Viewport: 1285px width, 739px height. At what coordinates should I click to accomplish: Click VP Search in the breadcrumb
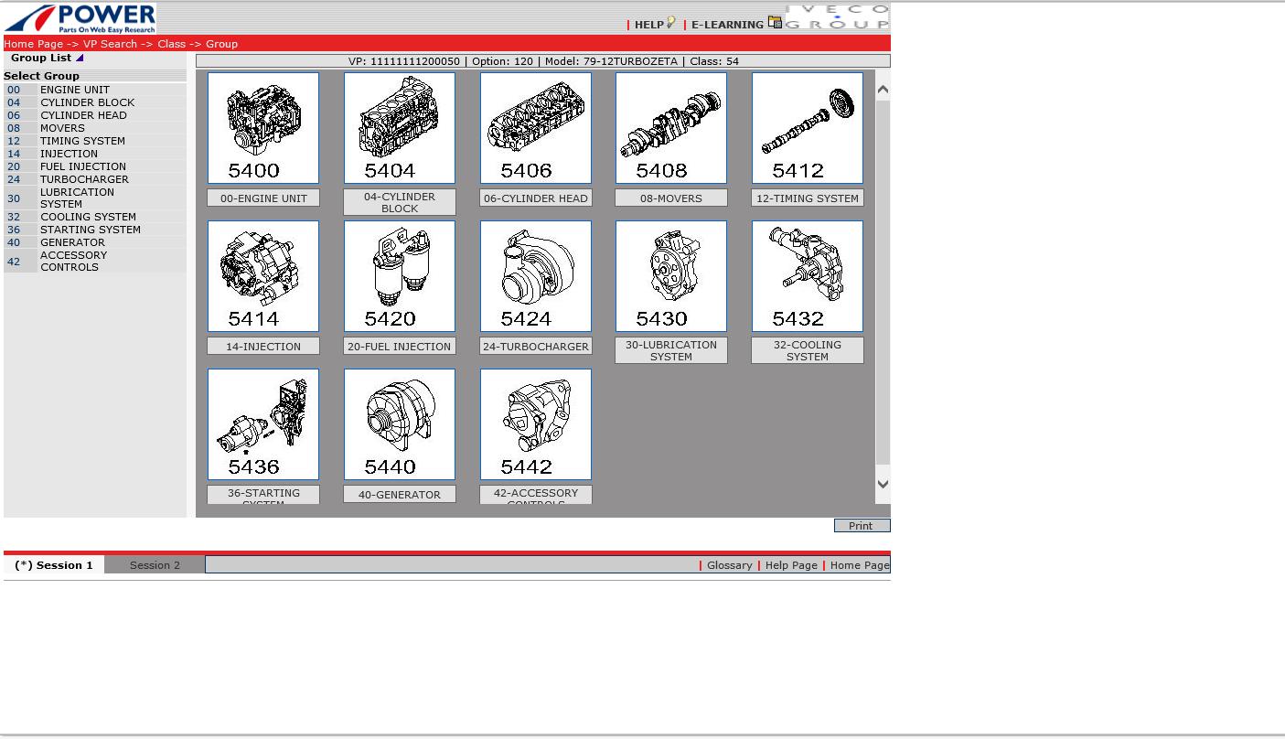[x=110, y=44]
